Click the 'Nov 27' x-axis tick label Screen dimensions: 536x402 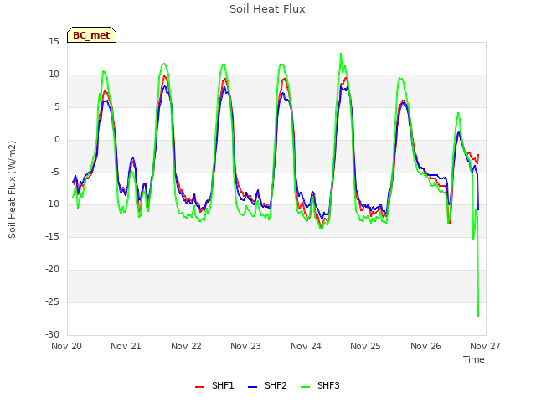[485, 346]
